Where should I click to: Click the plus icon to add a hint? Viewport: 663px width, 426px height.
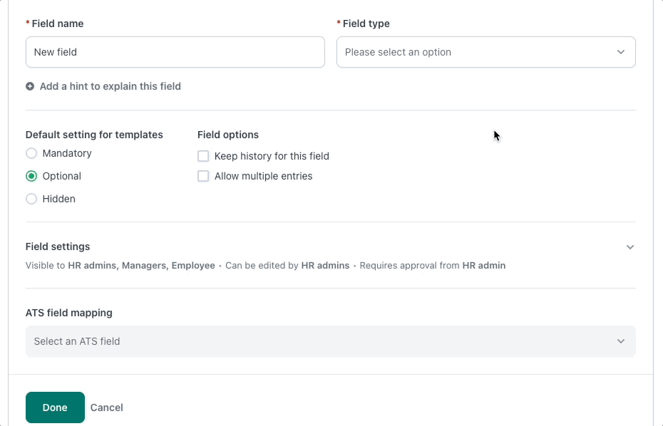coord(30,85)
